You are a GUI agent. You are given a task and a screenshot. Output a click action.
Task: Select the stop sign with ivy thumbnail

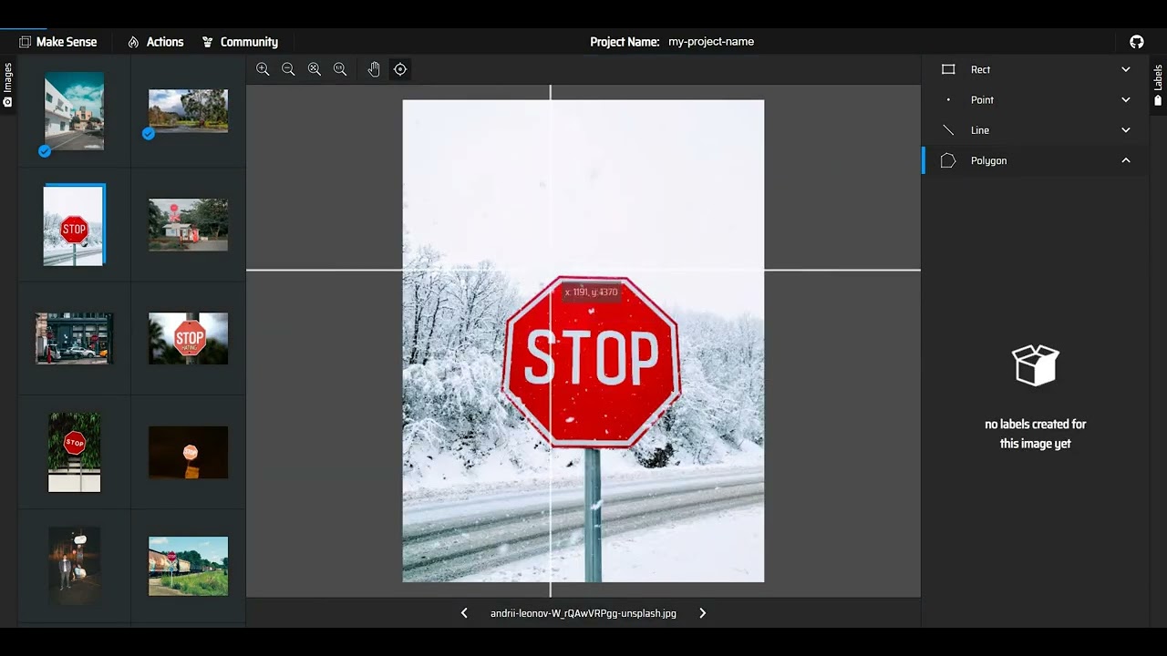click(74, 452)
